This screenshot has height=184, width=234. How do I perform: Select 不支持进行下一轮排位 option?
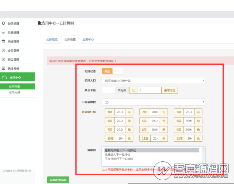click(119, 159)
